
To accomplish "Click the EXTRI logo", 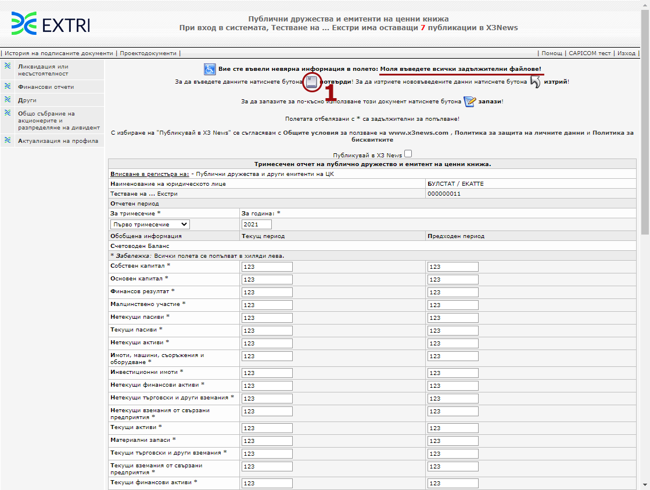I will (x=50, y=24).
